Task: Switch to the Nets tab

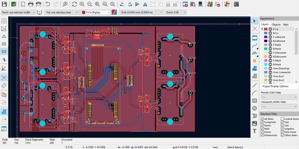Action: coord(286,25)
